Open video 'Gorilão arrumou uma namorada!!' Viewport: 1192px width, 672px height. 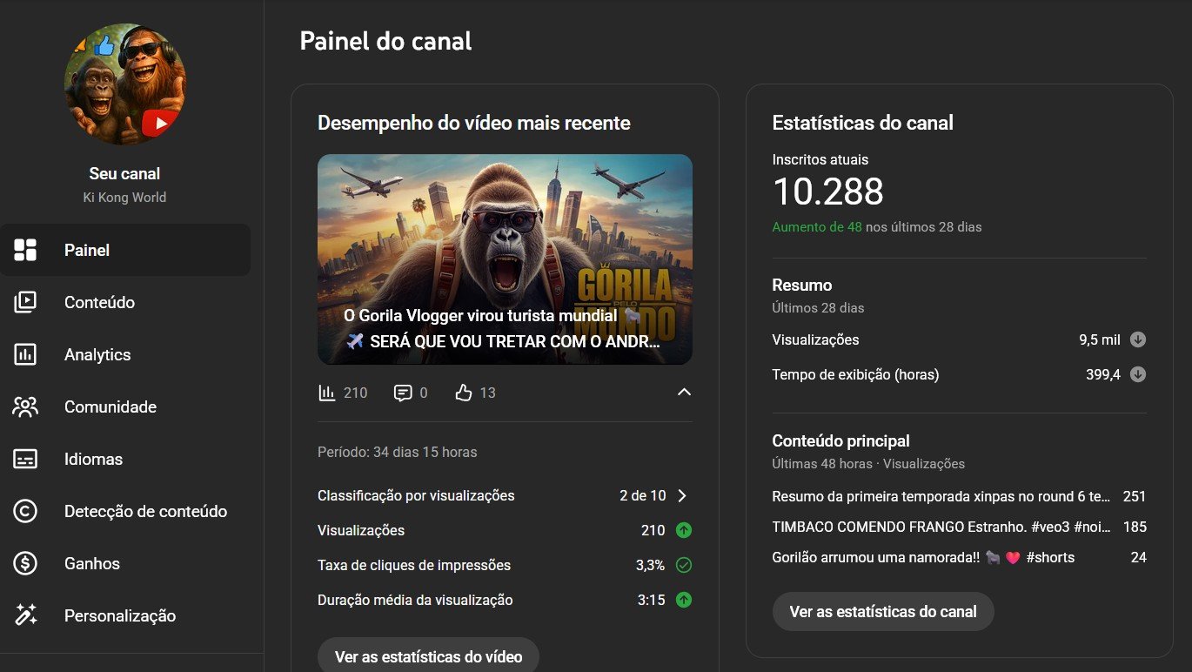click(x=923, y=557)
